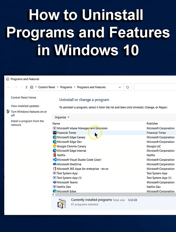Click Google LLC publisher cell
Viewport: 176px width, 232px height.
point(154,146)
